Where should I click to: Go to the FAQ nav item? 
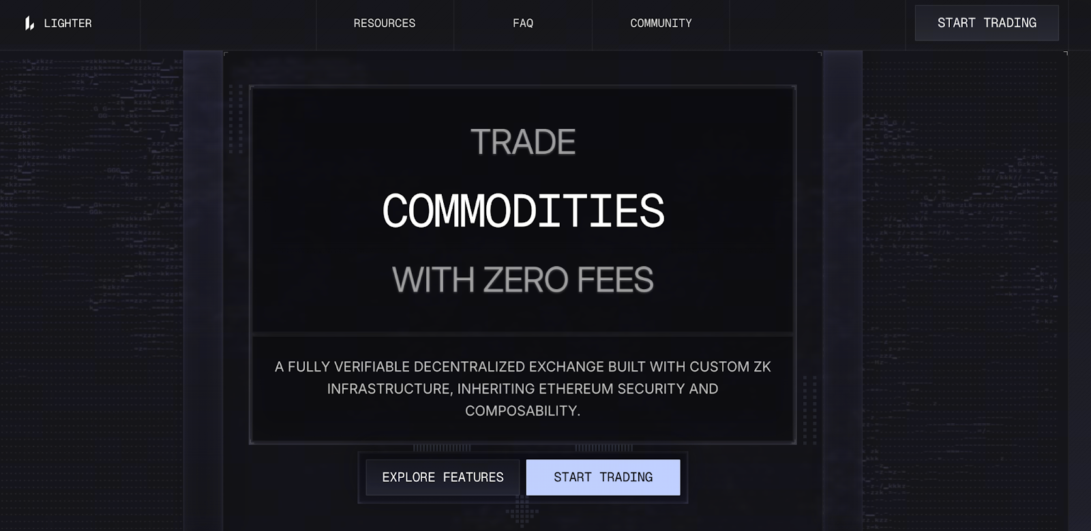click(x=523, y=23)
